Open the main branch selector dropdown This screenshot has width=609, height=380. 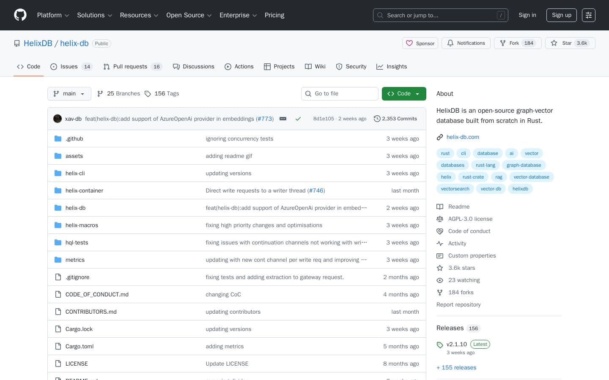[x=69, y=94]
